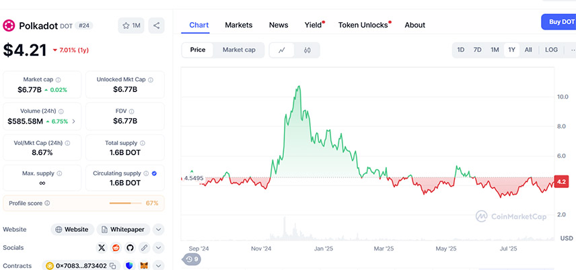Image resolution: width=576 pixels, height=270 pixels.
Task: Select the Market cap chart mode
Action: [239, 50]
